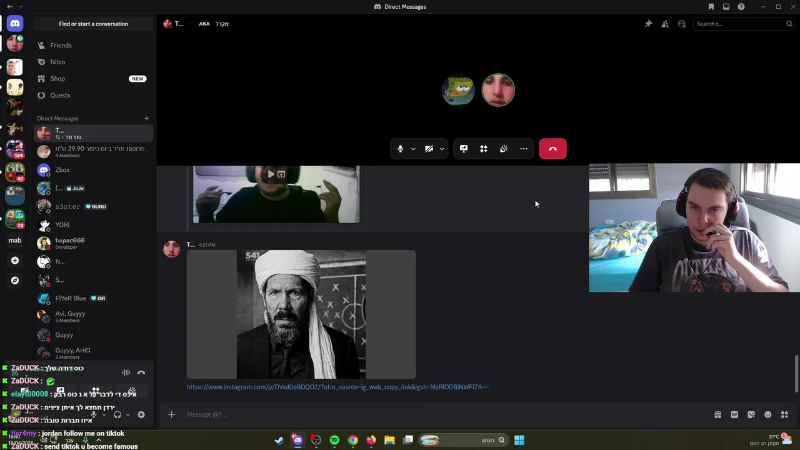Disconnect call from voice panel phone icon

141,372
